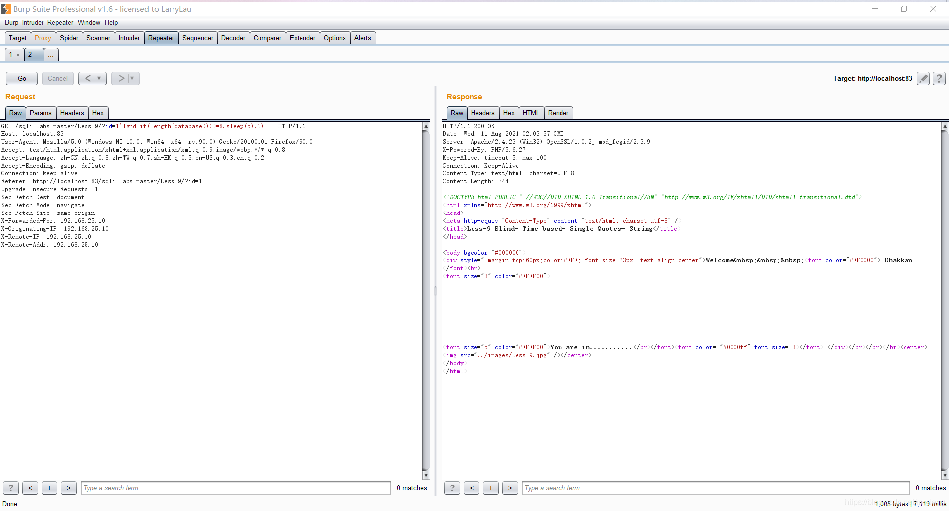The width and height of the screenshot is (949, 511).
Task: Click 'X-Forwarded-For: 192.168.25.10' request line
Action: [53, 221]
